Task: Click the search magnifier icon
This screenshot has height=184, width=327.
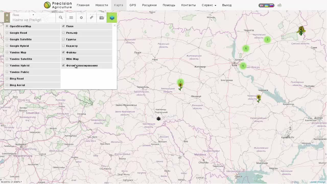Action: tap(61, 18)
